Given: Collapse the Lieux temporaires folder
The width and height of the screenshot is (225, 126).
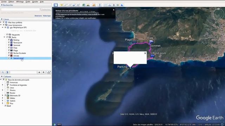Looking at the screenshot, I should [1, 25].
